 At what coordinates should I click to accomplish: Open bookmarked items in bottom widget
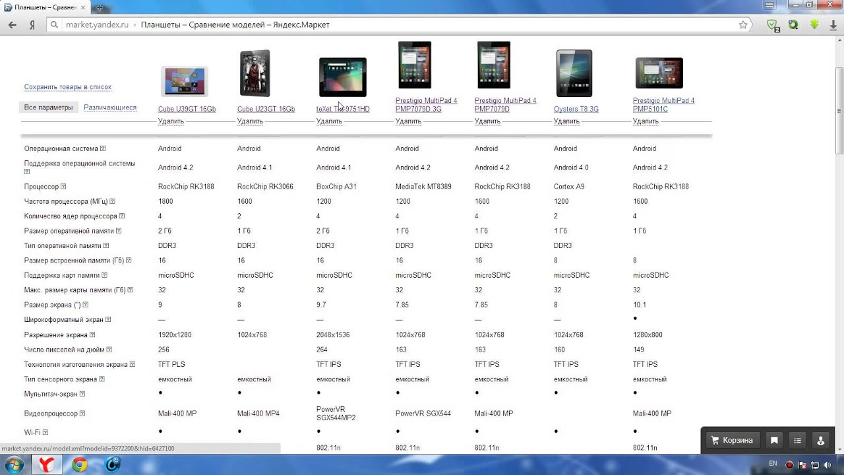point(775,440)
